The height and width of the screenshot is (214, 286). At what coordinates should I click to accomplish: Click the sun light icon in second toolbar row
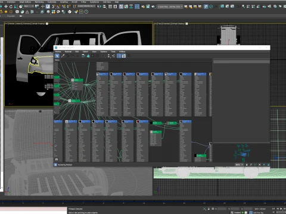(6, 12)
